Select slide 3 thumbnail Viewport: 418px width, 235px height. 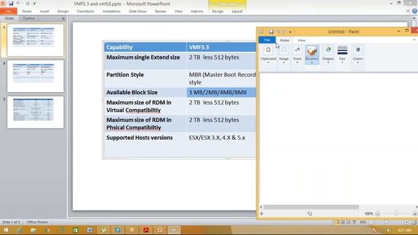[x=35, y=112]
